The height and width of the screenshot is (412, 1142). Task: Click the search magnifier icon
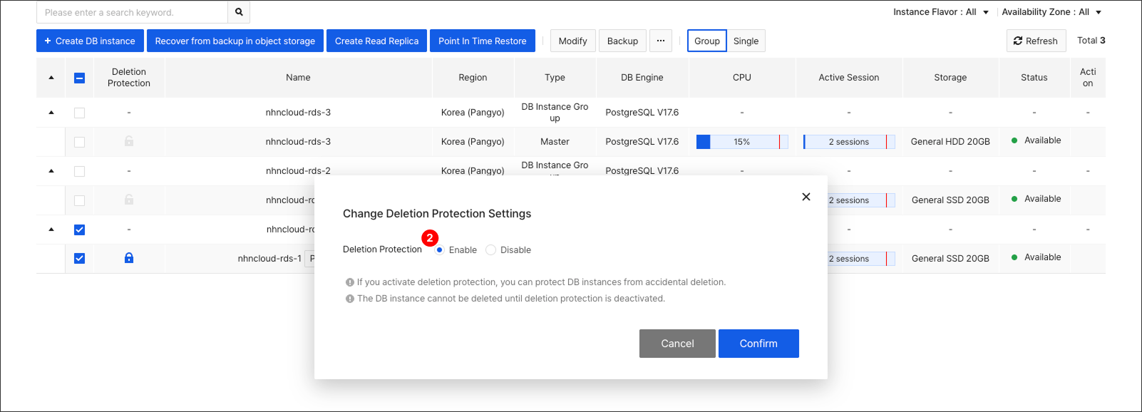click(239, 12)
